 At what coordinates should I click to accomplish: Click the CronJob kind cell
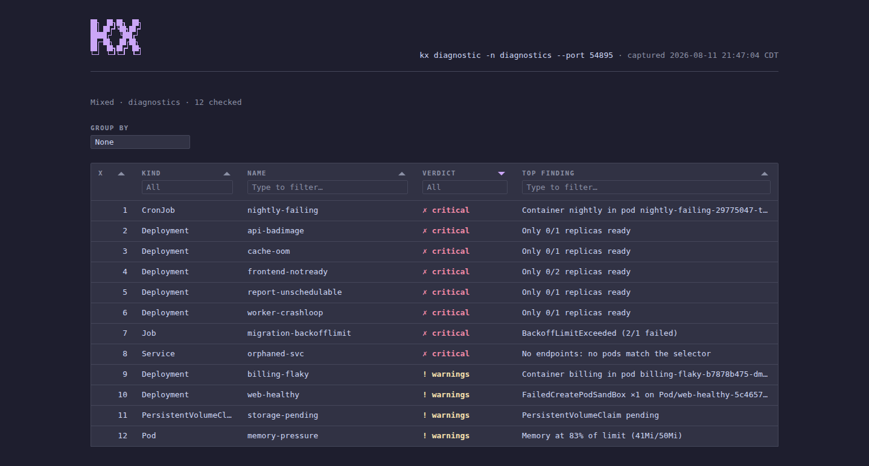click(158, 210)
